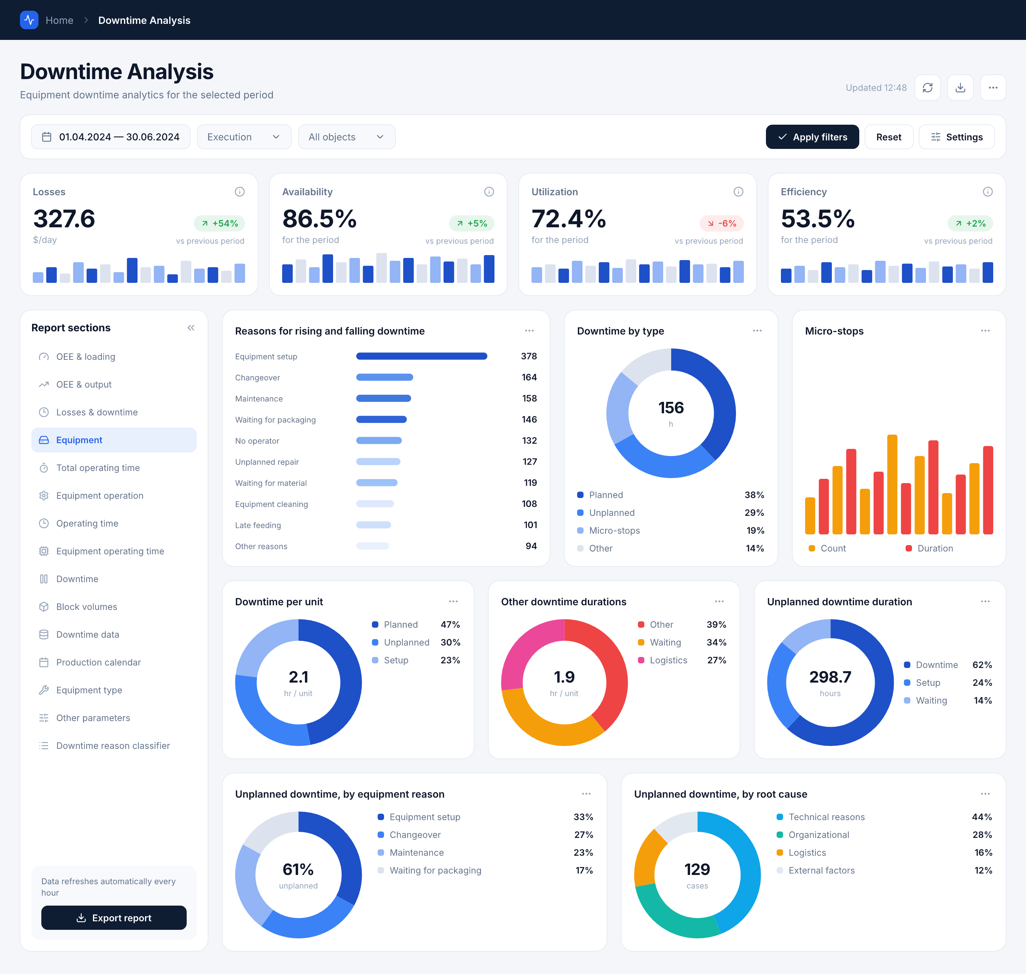Open options for Downtime by type card
This screenshot has height=974, width=1026.
[x=757, y=331]
